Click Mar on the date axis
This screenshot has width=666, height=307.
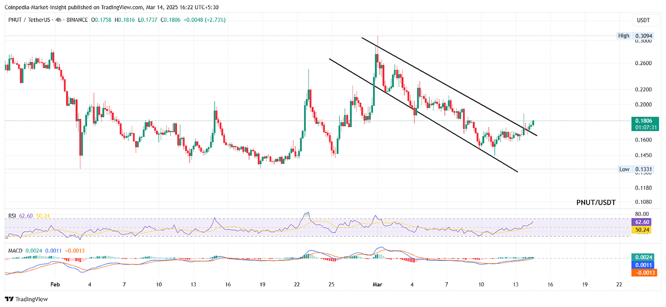coord(377,284)
